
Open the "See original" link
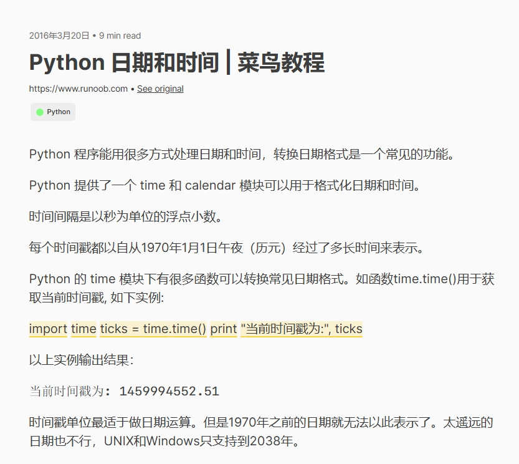(x=160, y=89)
